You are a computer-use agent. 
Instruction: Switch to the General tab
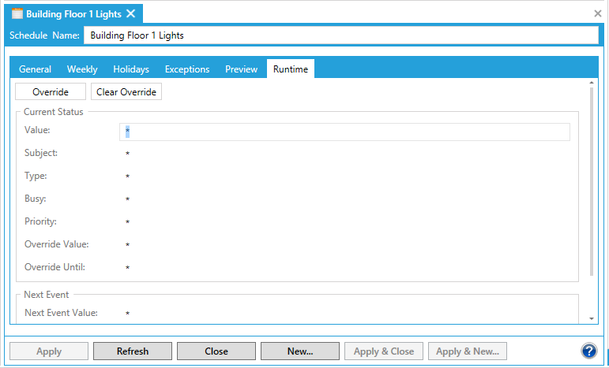point(35,69)
